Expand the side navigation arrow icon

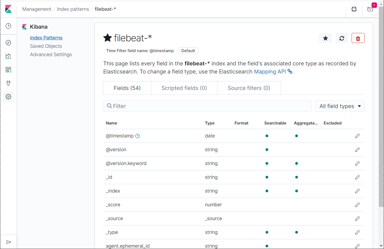pos(8,242)
